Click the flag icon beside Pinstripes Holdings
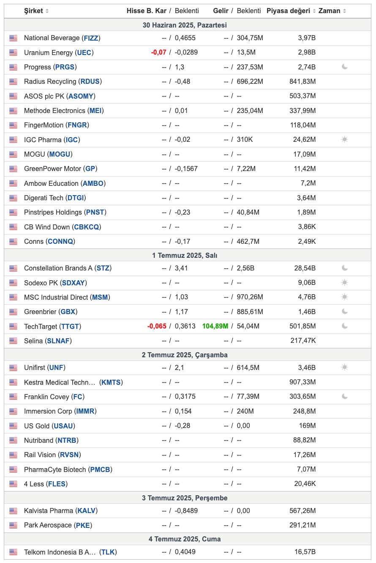The image size is (376, 563). coord(14,213)
